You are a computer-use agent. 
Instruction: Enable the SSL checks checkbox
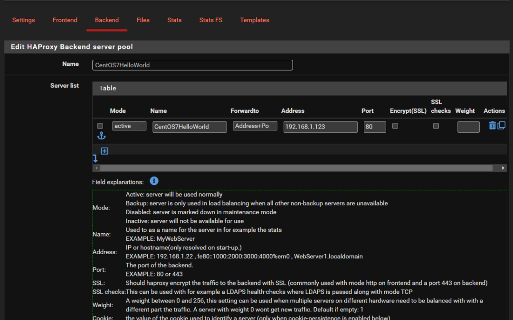tap(436, 126)
